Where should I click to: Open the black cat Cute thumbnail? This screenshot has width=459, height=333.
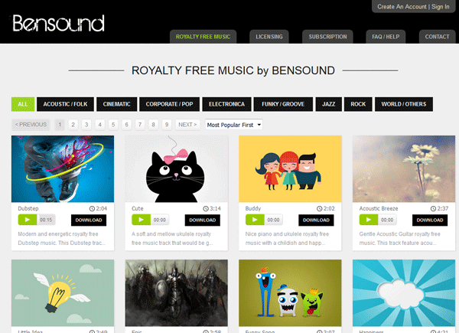click(x=177, y=168)
